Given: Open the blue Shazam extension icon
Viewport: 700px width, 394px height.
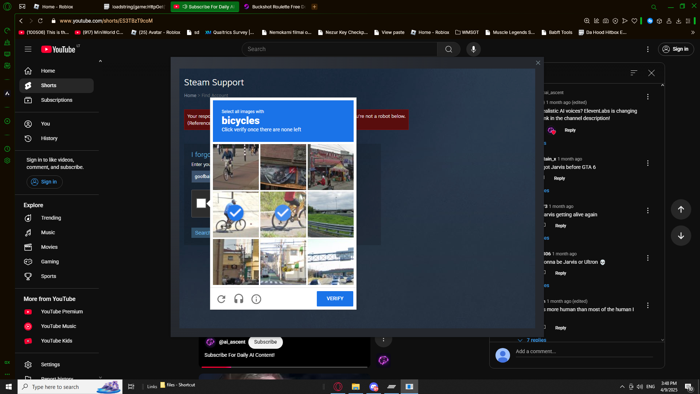Looking at the screenshot, I should 650,21.
